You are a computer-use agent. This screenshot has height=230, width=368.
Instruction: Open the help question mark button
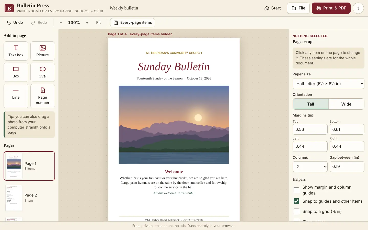[x=358, y=8]
